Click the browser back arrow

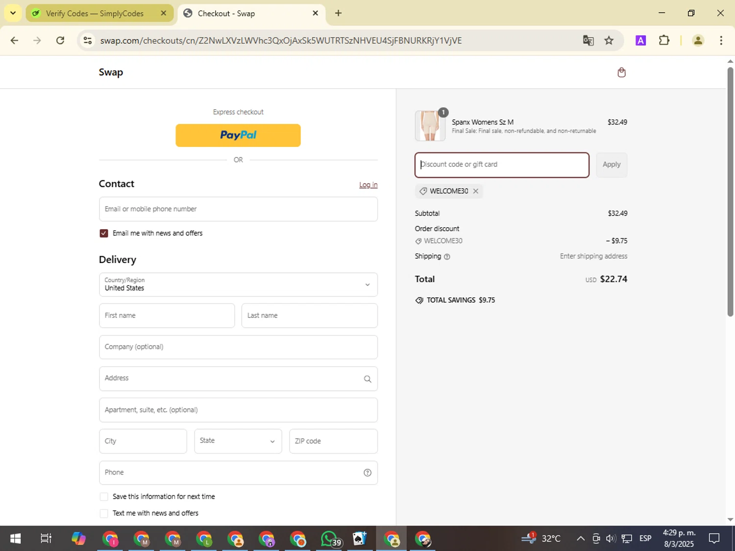pos(14,41)
